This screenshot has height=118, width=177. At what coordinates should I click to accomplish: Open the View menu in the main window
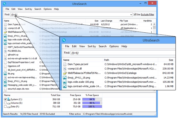click(20, 9)
